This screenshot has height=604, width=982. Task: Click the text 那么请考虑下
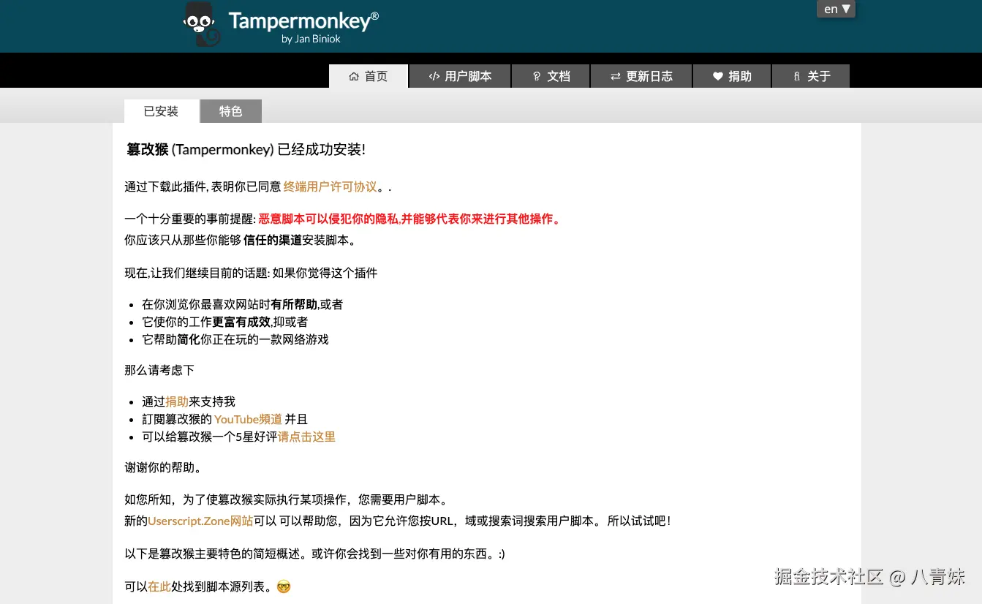tap(159, 370)
